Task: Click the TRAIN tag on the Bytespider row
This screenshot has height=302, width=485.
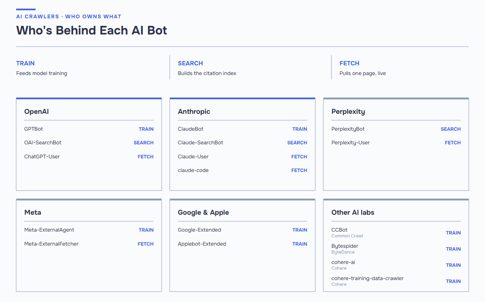Action: 453,249
